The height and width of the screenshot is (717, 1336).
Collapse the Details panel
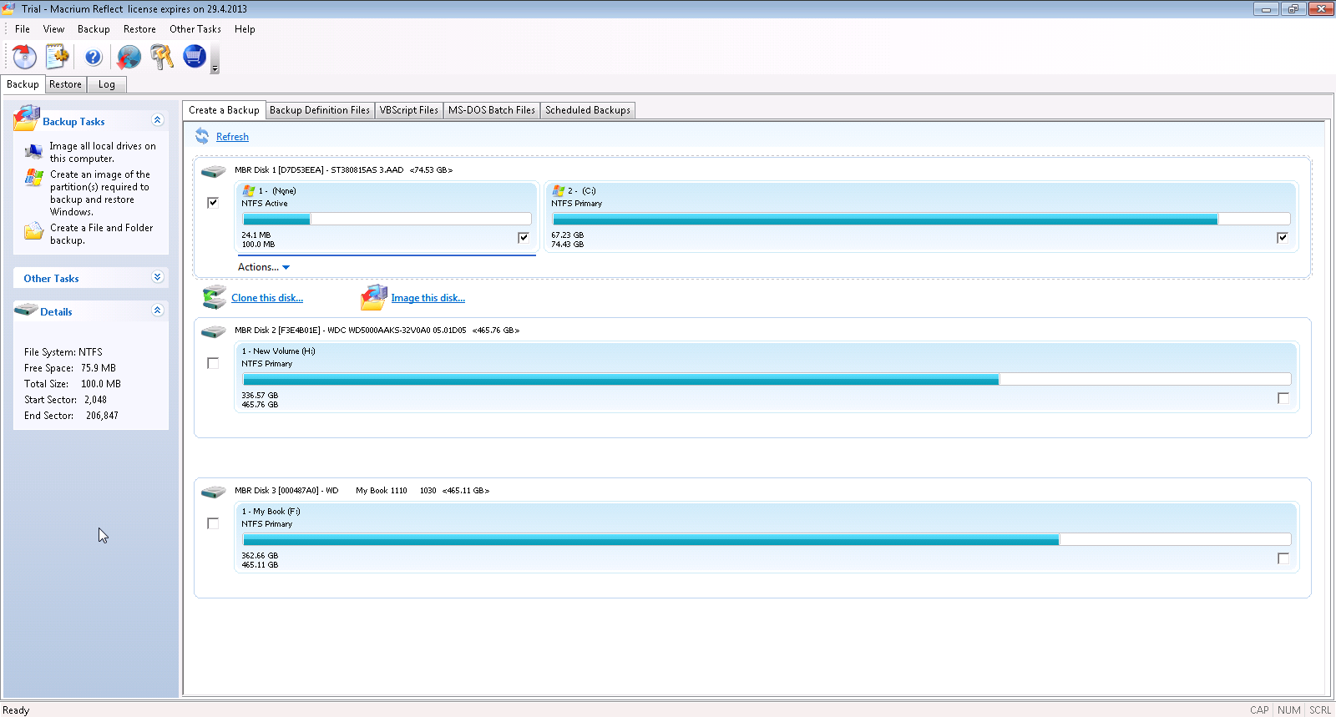coord(158,310)
